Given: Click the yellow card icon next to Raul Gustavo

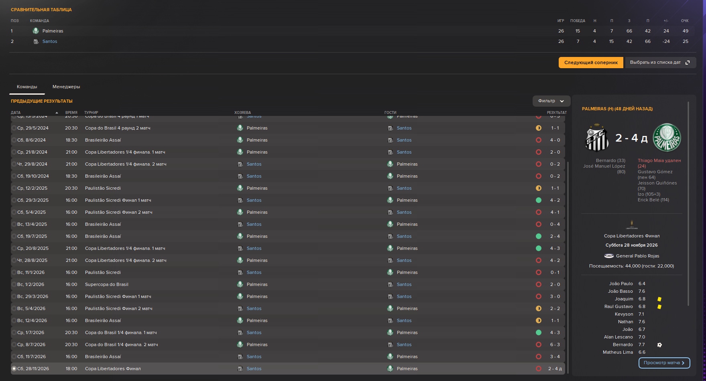Looking at the screenshot, I should [x=659, y=307].
